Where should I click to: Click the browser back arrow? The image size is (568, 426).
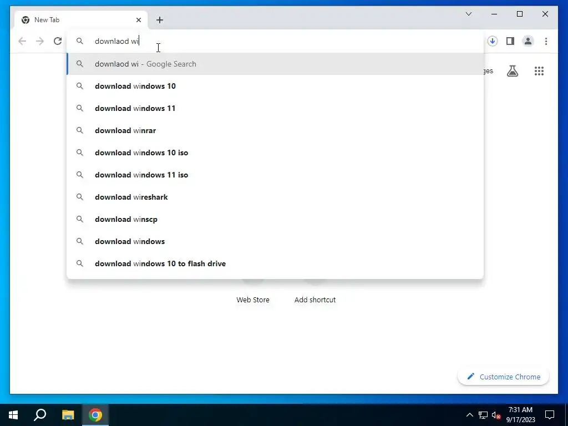[22, 41]
